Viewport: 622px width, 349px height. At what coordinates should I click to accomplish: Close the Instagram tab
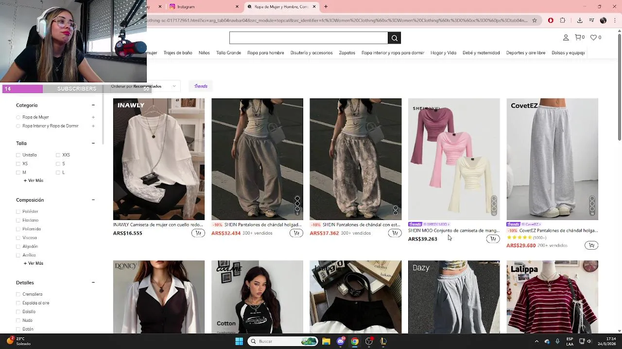[x=237, y=7]
